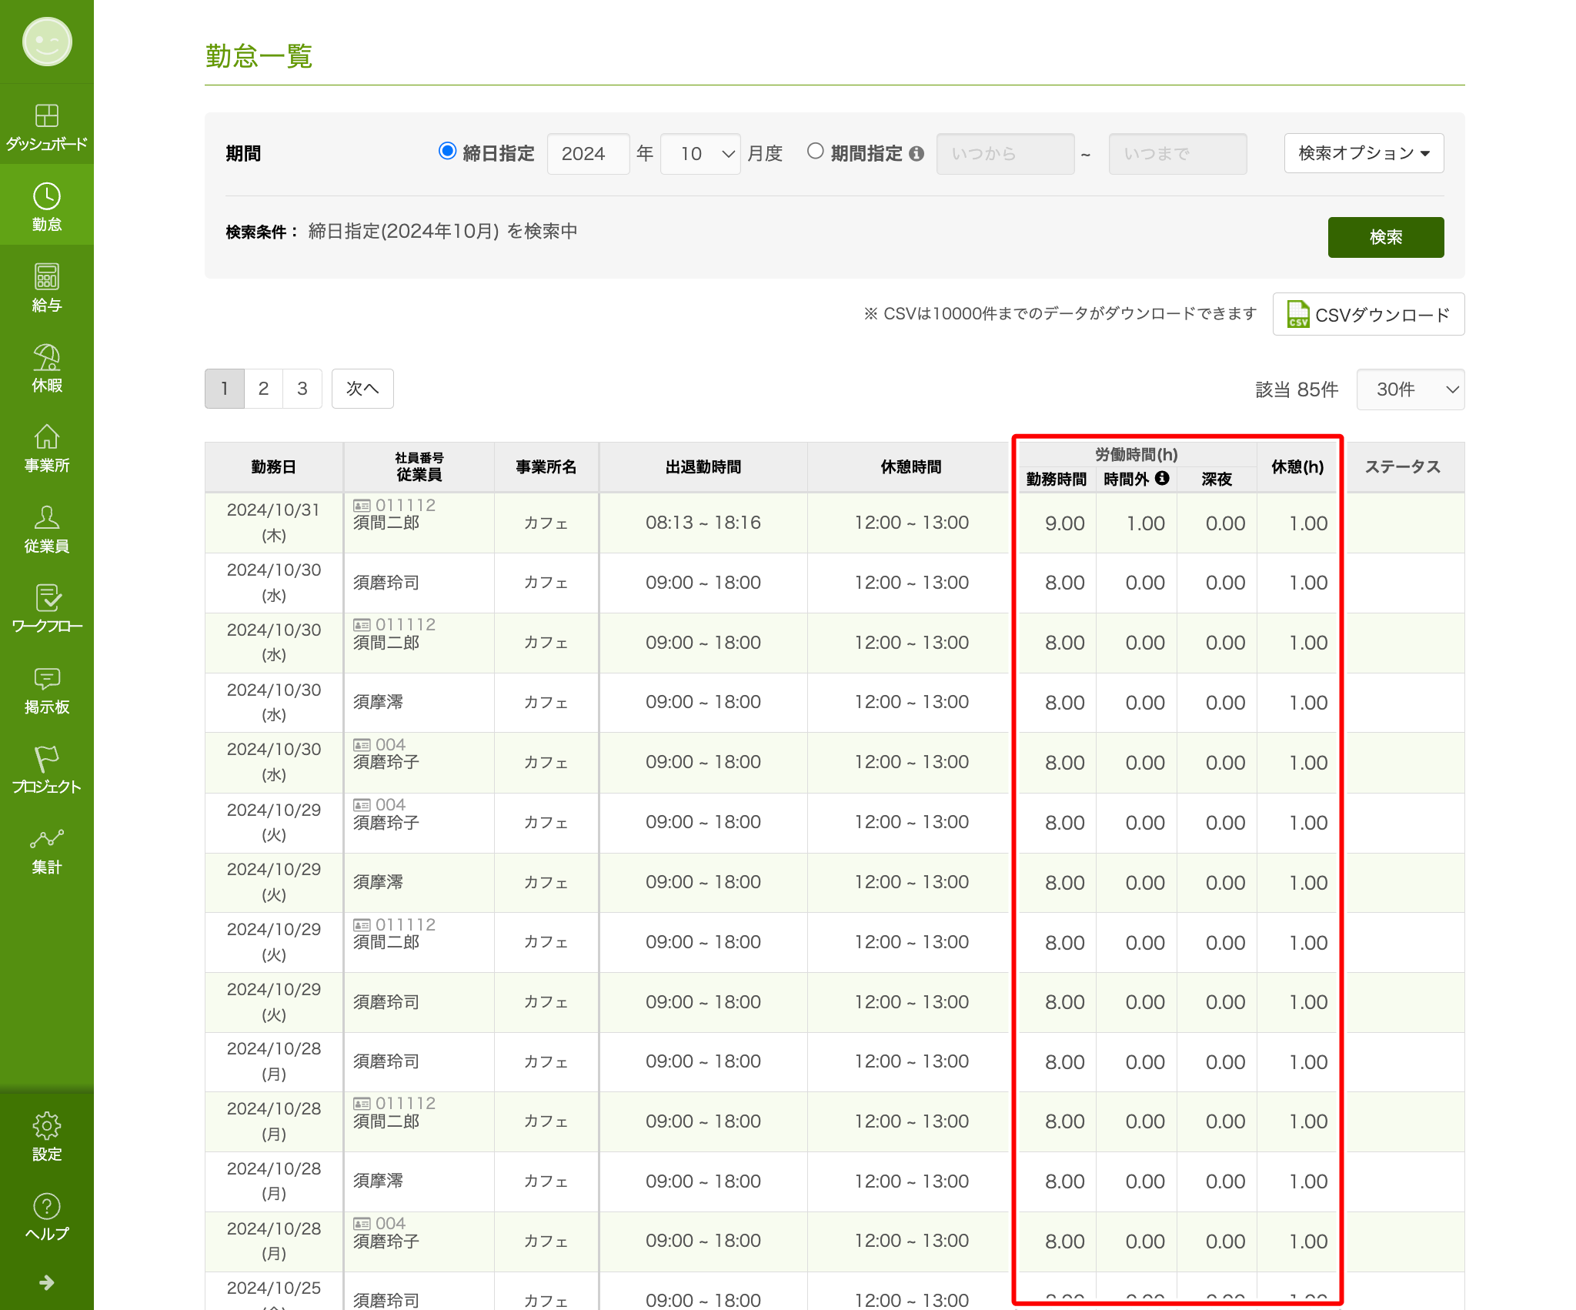The height and width of the screenshot is (1310, 1576).
Task: Open the プロジェクト flag icon
Action: [47, 758]
